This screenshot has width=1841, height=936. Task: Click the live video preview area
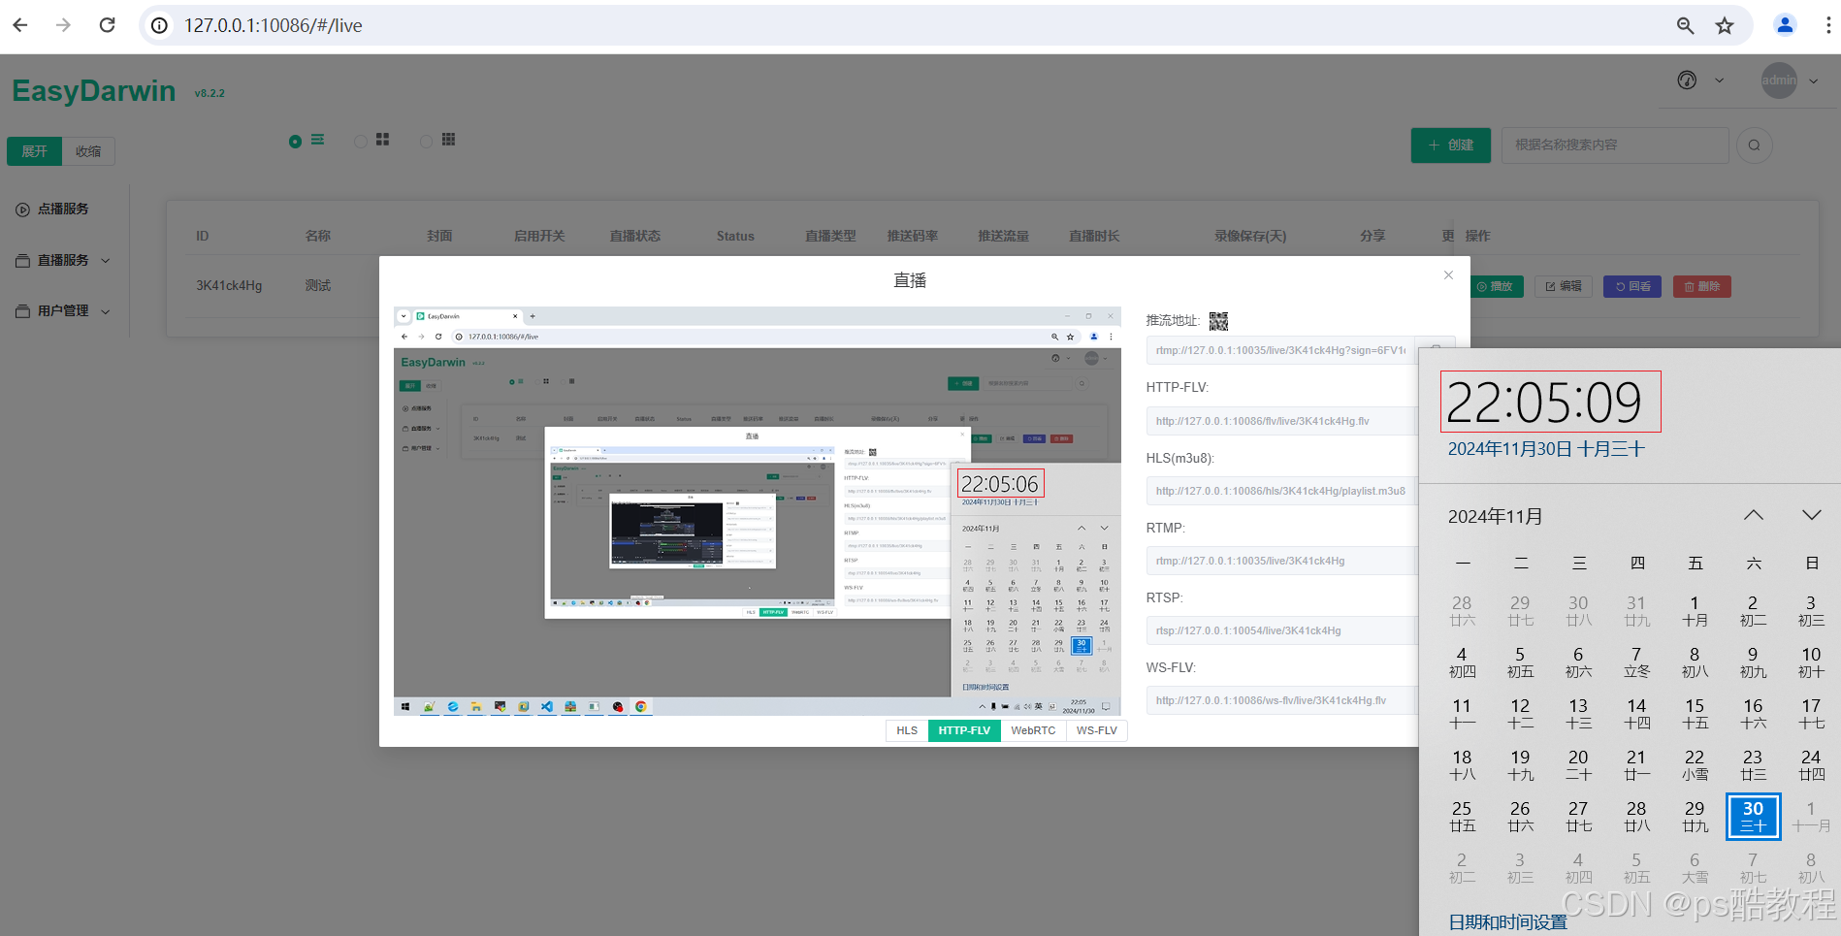pyautogui.click(x=758, y=511)
